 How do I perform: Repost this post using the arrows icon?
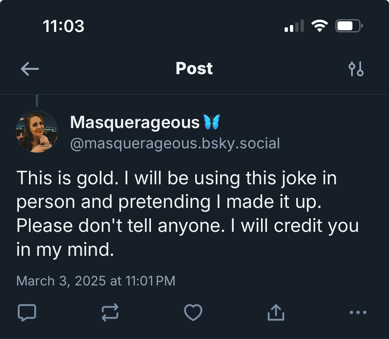(110, 313)
